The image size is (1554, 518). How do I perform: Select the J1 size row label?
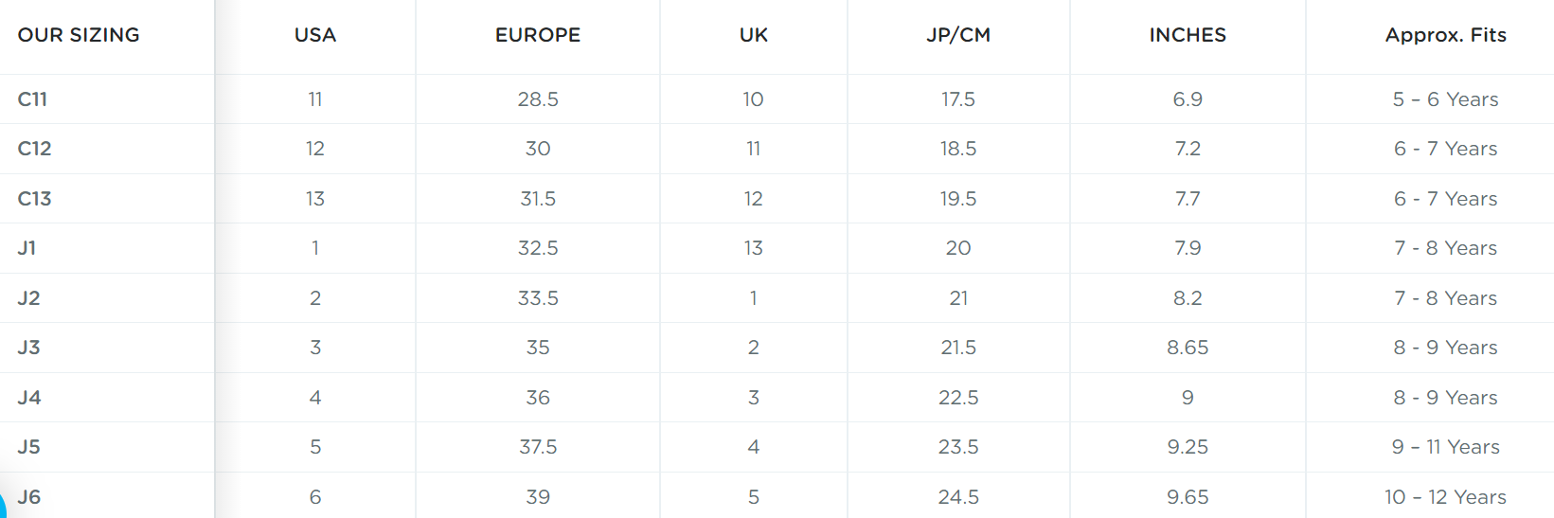(27, 248)
